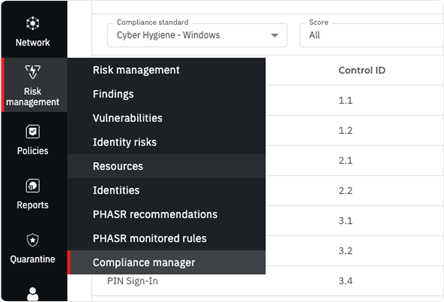Click the Risk management shield icon
The image size is (444, 302).
click(x=33, y=72)
